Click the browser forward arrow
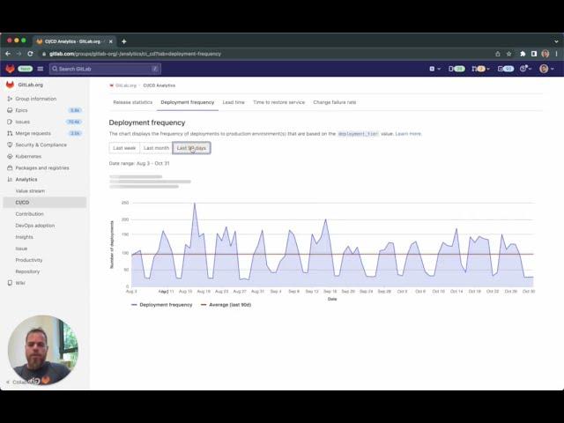Image resolution: width=564 pixels, height=423 pixels. (19, 54)
